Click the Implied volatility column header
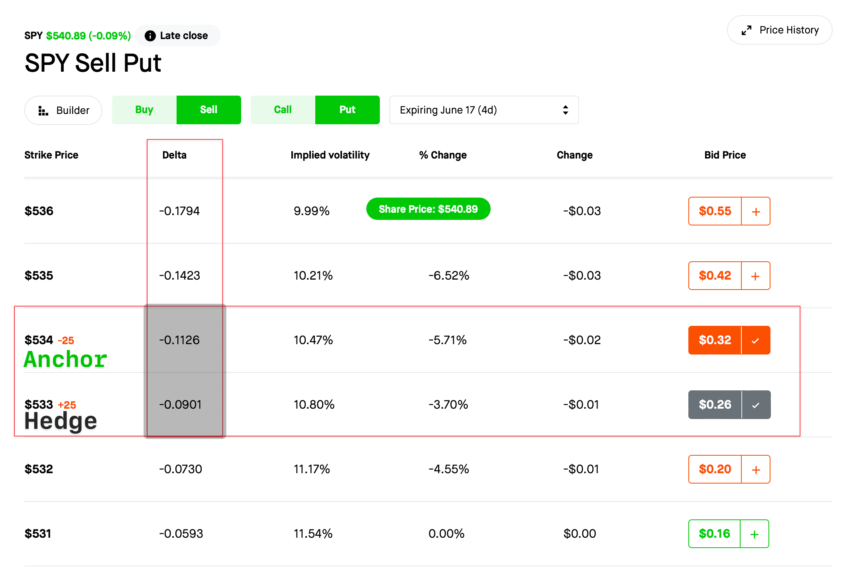 (x=330, y=155)
